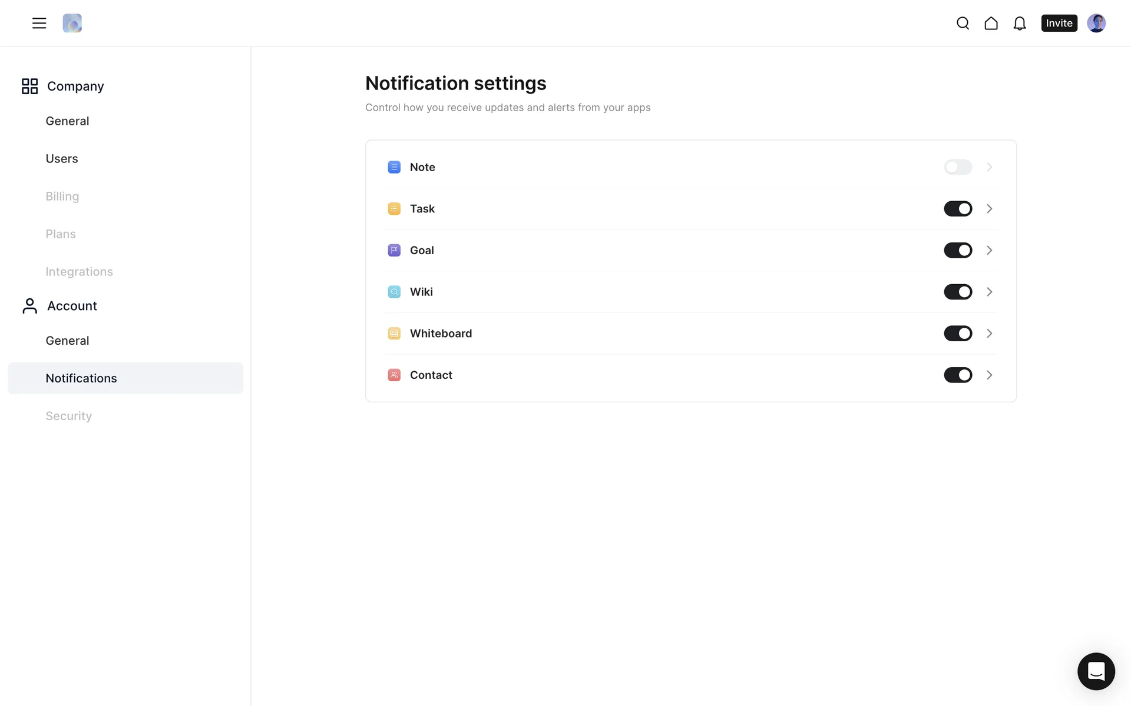Open Security settings link
1131x706 pixels.
(68, 416)
